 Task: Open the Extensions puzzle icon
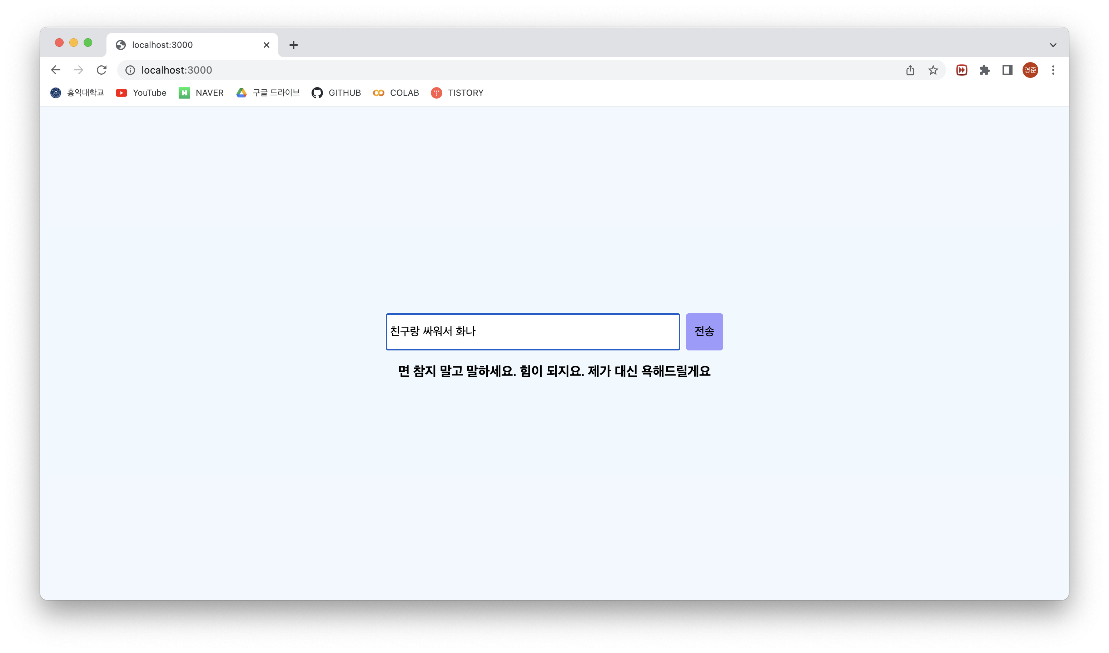[984, 70]
